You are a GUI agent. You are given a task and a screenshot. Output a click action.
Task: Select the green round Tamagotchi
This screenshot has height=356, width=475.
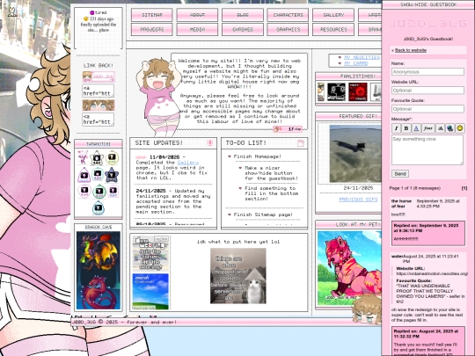click(x=99, y=192)
